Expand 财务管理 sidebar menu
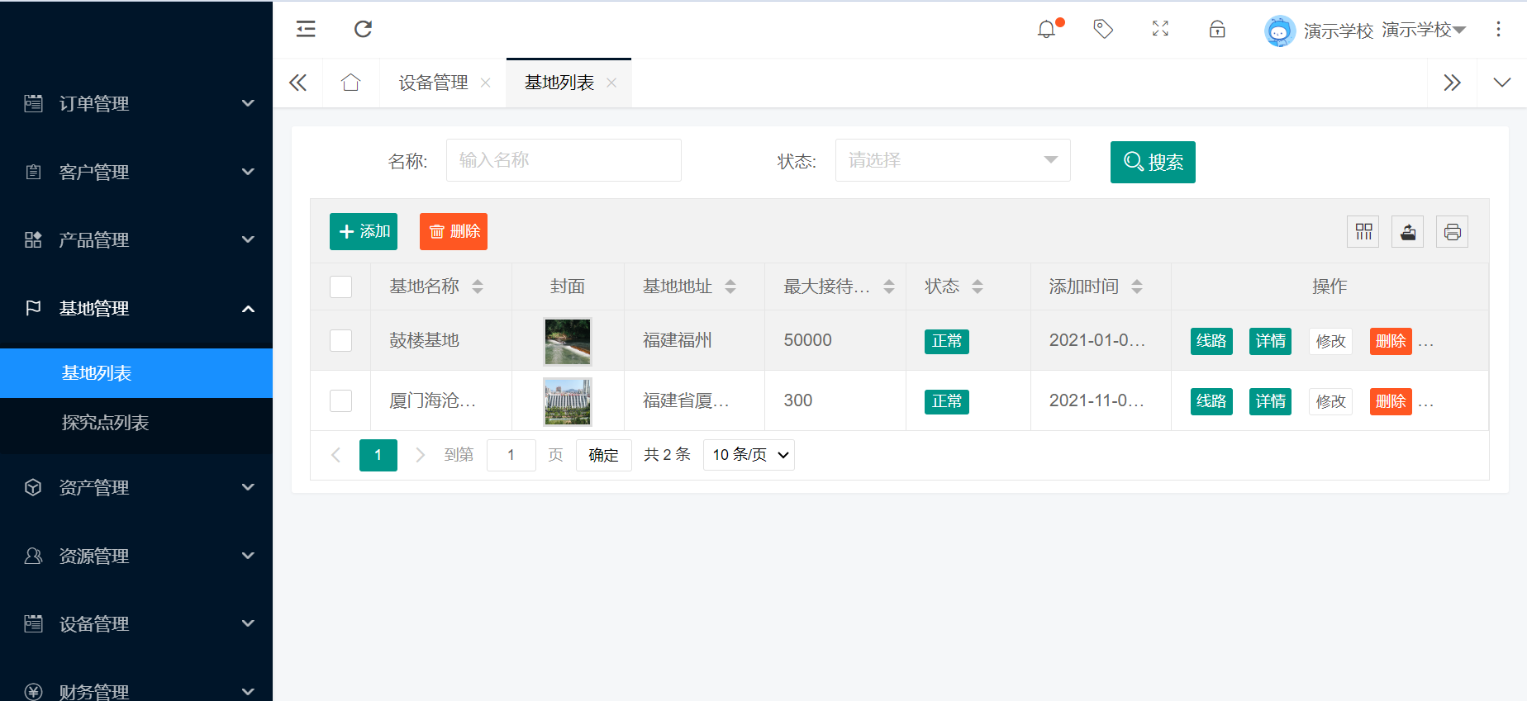 [136, 691]
